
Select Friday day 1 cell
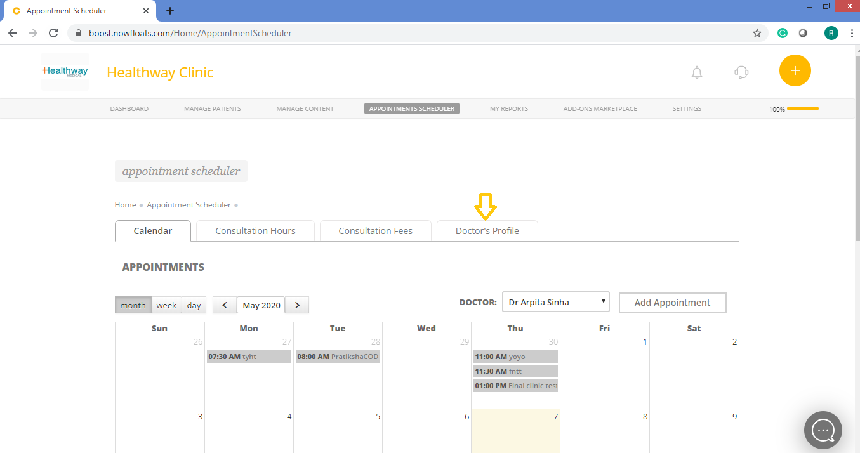604,371
